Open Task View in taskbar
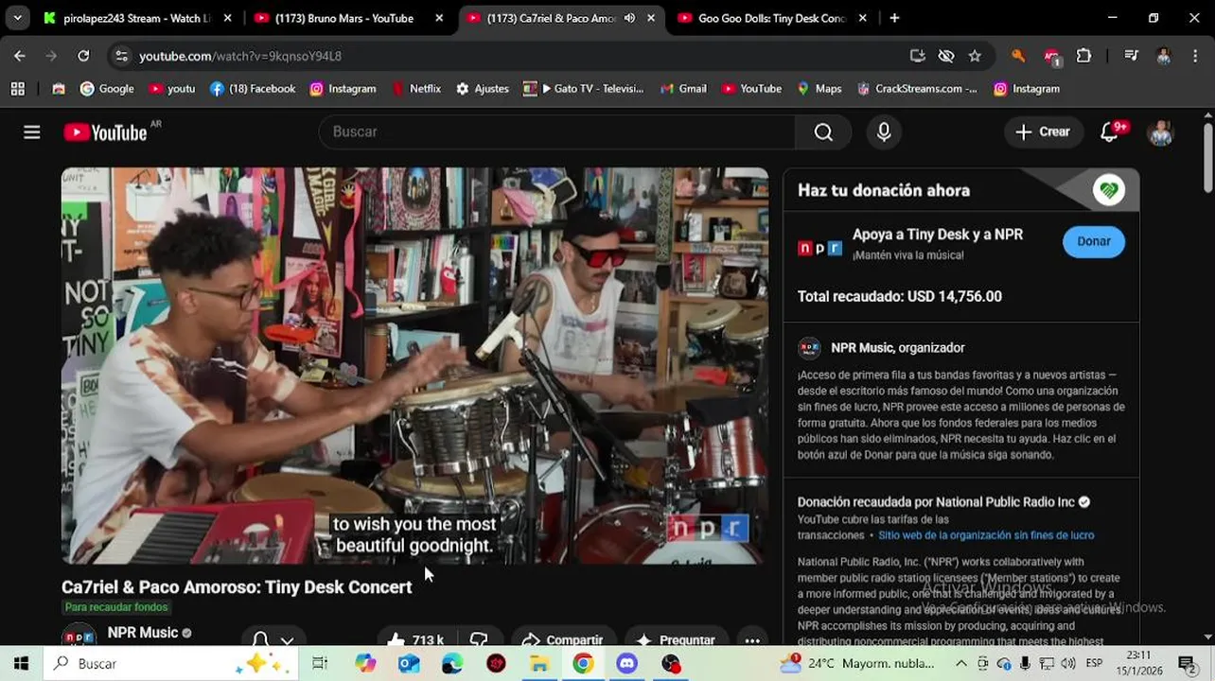The image size is (1215, 681). 320,663
